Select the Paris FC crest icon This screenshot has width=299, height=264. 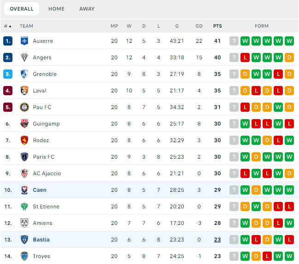(x=24, y=157)
